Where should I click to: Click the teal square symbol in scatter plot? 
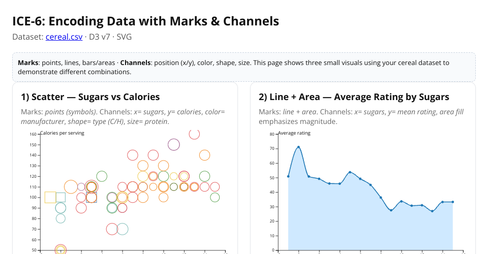[60, 197]
